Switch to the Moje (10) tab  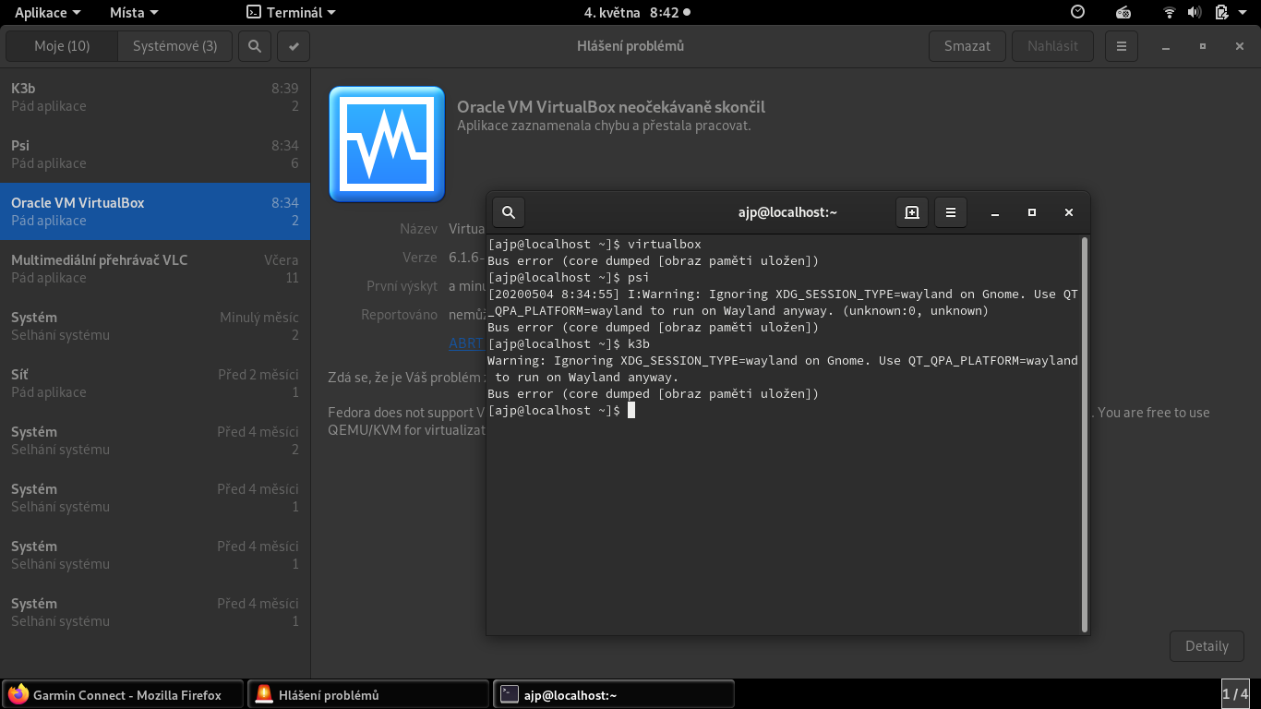tap(62, 46)
